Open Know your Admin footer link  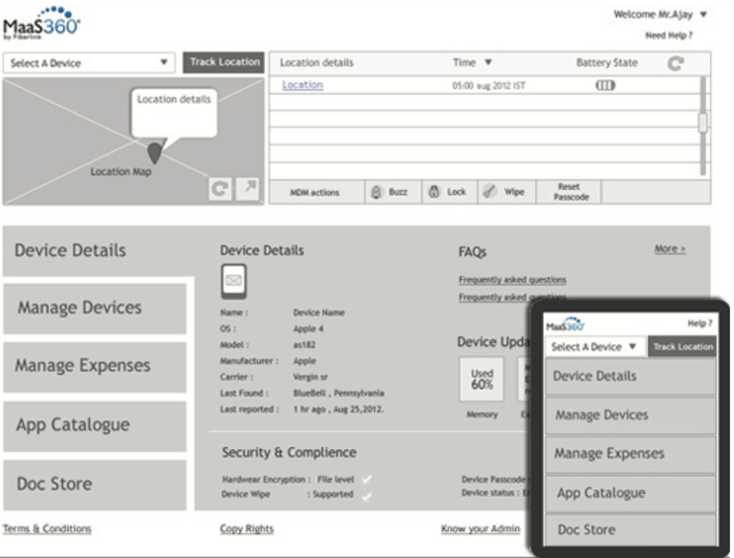481,528
